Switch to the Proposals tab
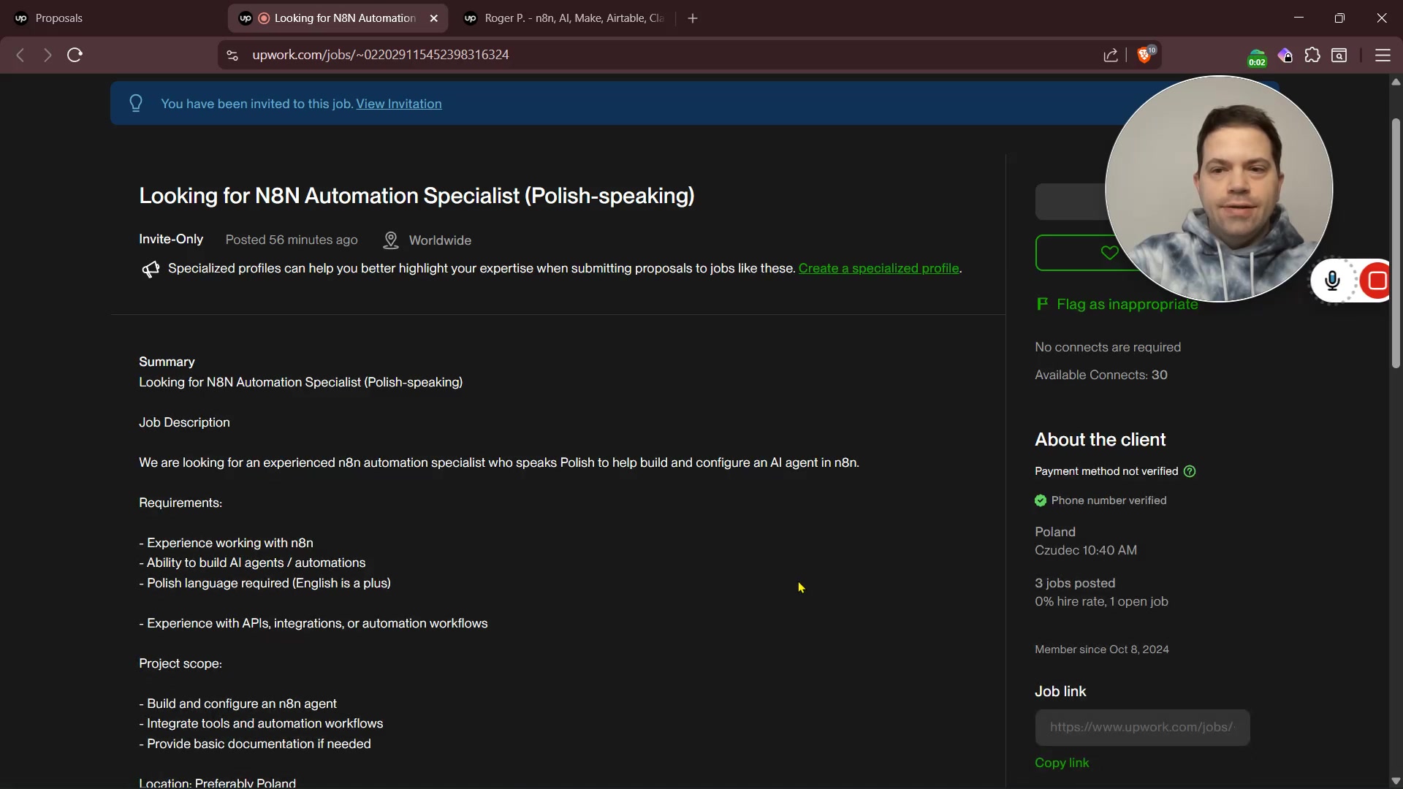 (x=58, y=18)
